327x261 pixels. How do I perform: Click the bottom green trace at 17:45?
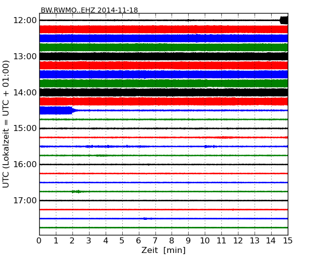click(163, 228)
